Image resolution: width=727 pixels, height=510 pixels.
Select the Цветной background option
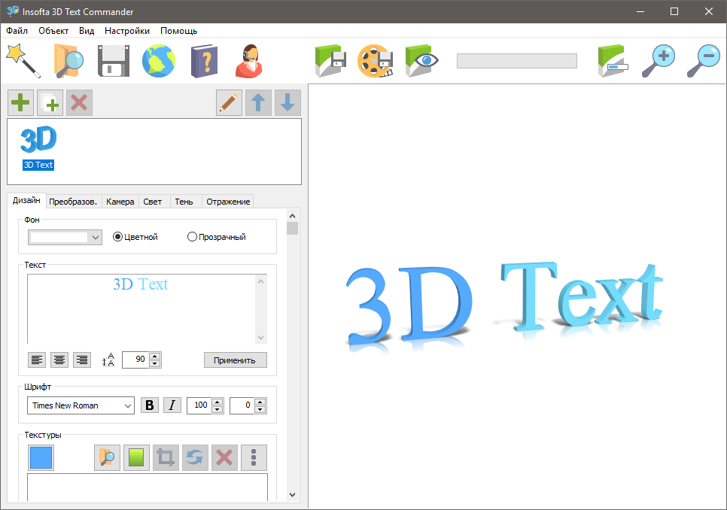[x=135, y=237]
